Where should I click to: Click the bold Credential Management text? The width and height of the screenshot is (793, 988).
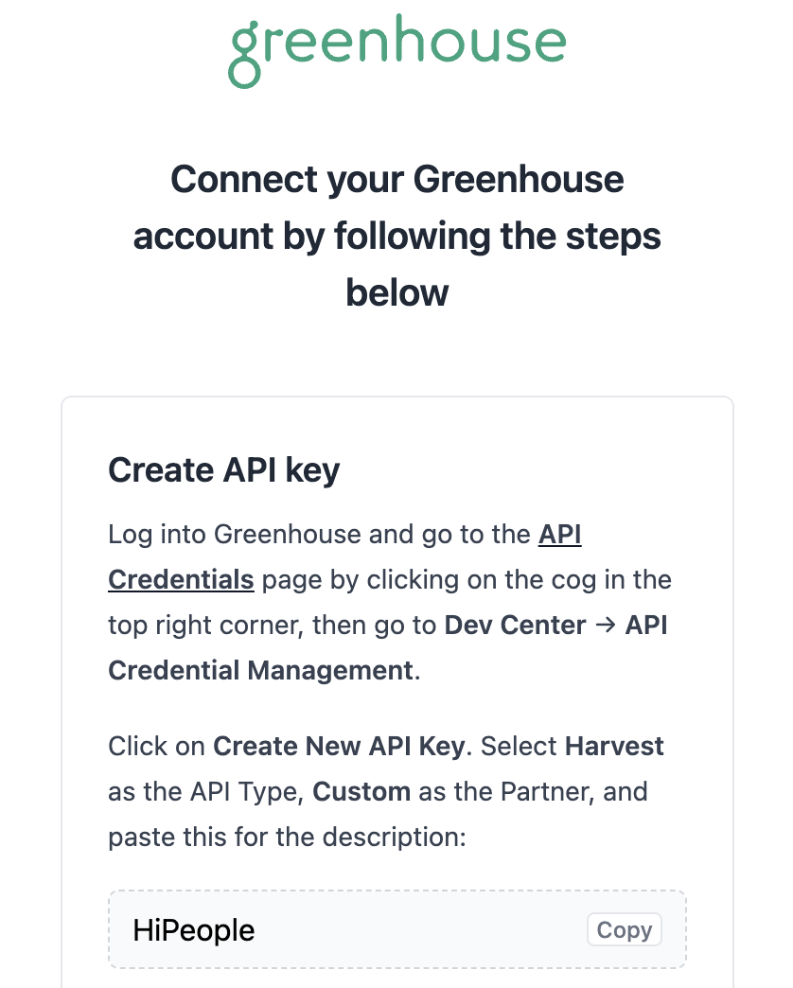pos(261,670)
